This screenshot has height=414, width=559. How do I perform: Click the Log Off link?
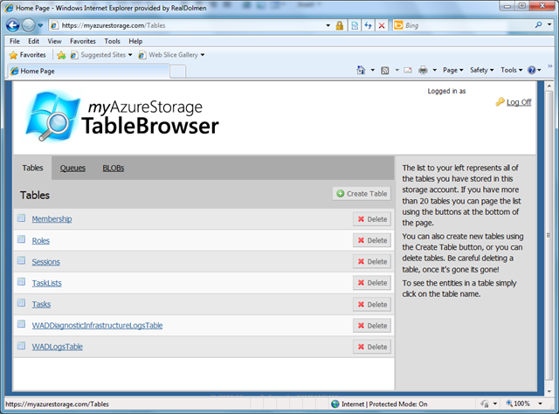(519, 102)
